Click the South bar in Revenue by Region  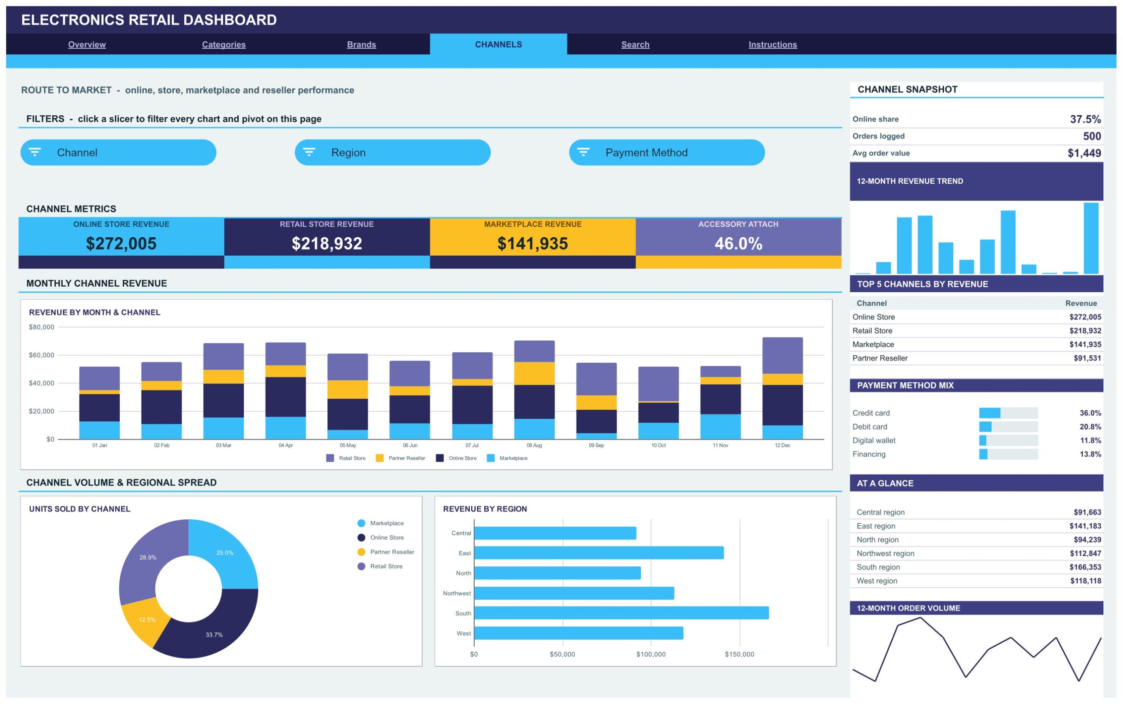[622, 613]
